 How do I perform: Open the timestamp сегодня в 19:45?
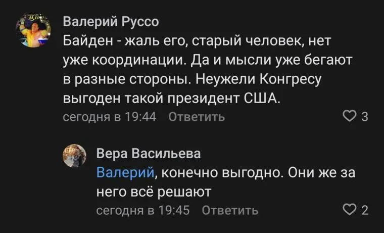click(142, 210)
